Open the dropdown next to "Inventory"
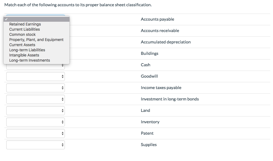 [x=35, y=122]
